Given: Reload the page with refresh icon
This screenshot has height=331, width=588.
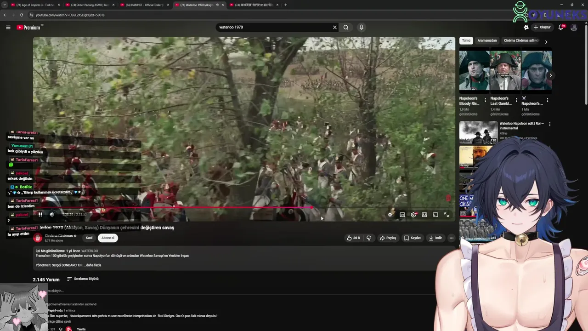Looking at the screenshot, I should click(x=22, y=15).
